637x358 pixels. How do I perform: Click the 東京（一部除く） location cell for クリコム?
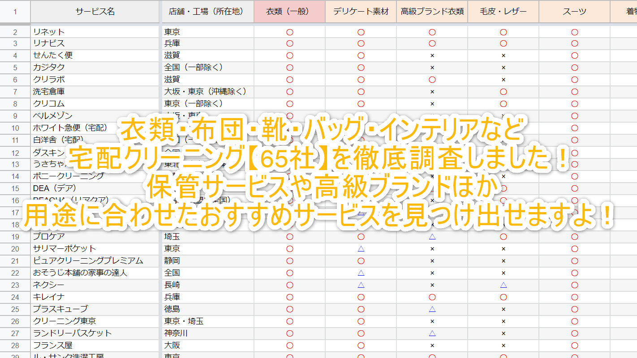tap(208, 104)
